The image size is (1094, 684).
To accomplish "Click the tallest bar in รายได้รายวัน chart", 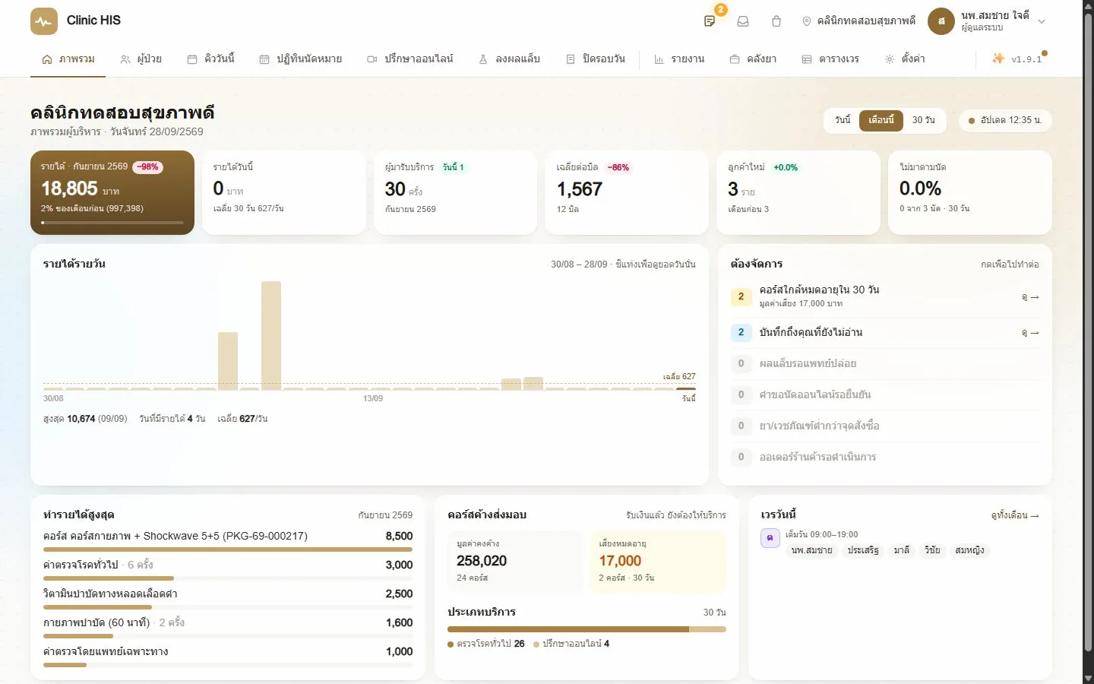I will point(271,335).
